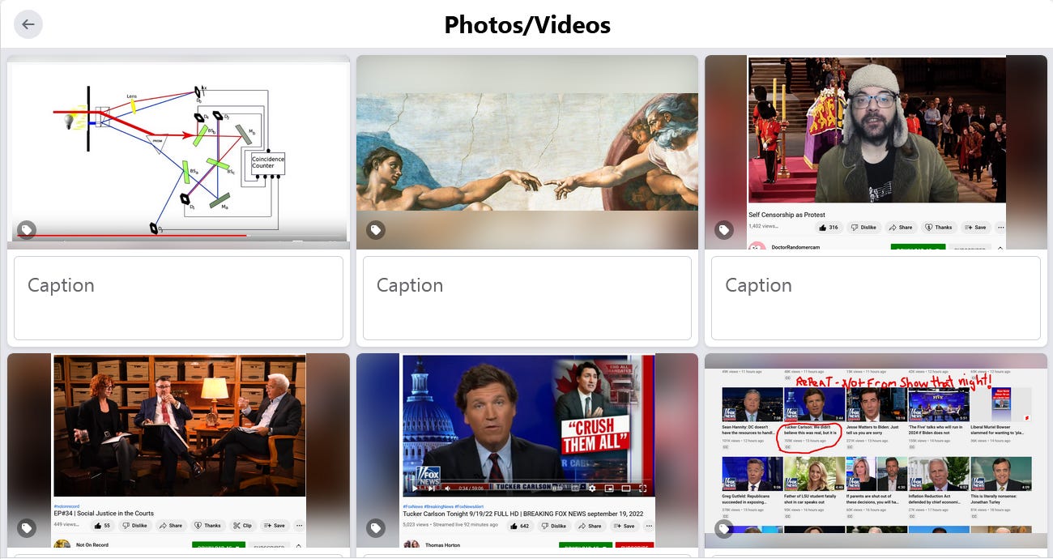Viewport: 1053px width, 559px height.
Task: Tag the Self Censorship as Protest photo
Action: coord(724,230)
